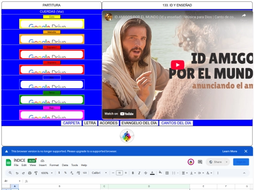Viewport: 254px width, 190px height.
Task: Open the CANTOS DEL DÍA link
Action: click(176, 123)
